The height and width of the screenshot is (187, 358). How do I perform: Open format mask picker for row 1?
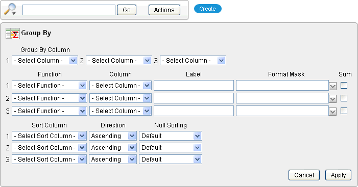click(x=332, y=86)
